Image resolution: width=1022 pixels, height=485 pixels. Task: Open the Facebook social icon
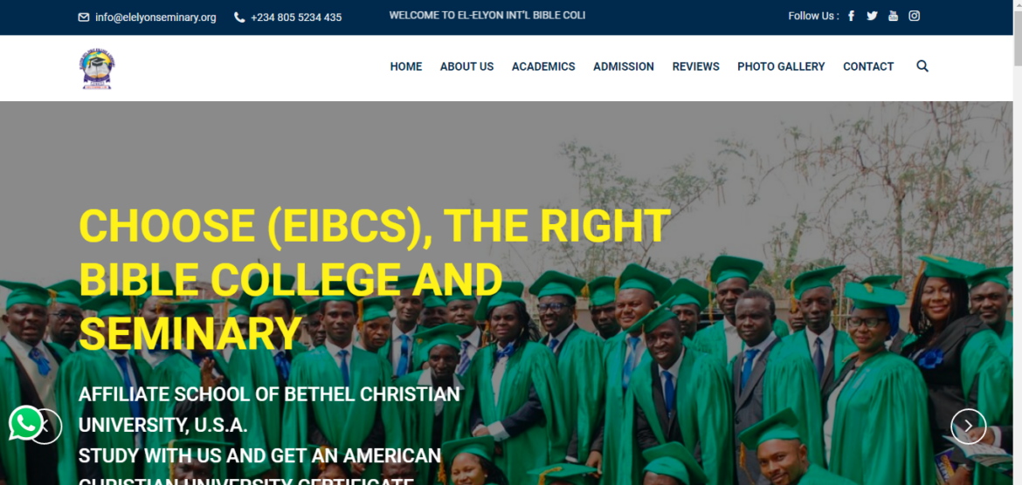852,17
